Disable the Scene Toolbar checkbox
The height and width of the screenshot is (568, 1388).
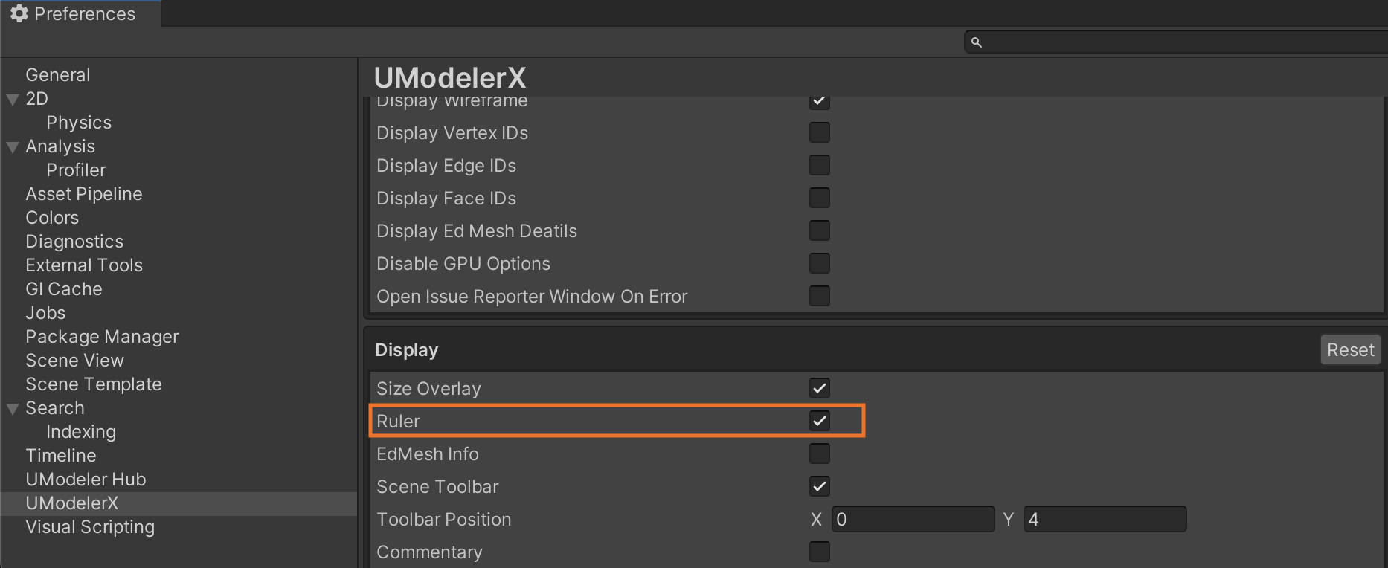pos(820,486)
